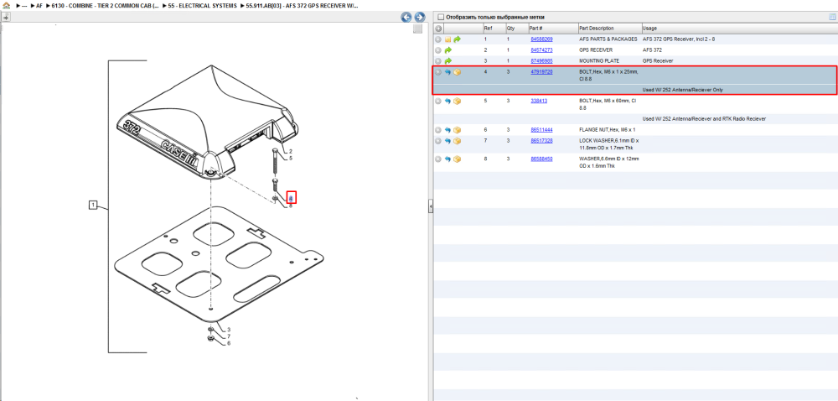Click the green arrow for GPS RECEIVER row
Viewport: 838px width, 401px height.
click(x=447, y=50)
